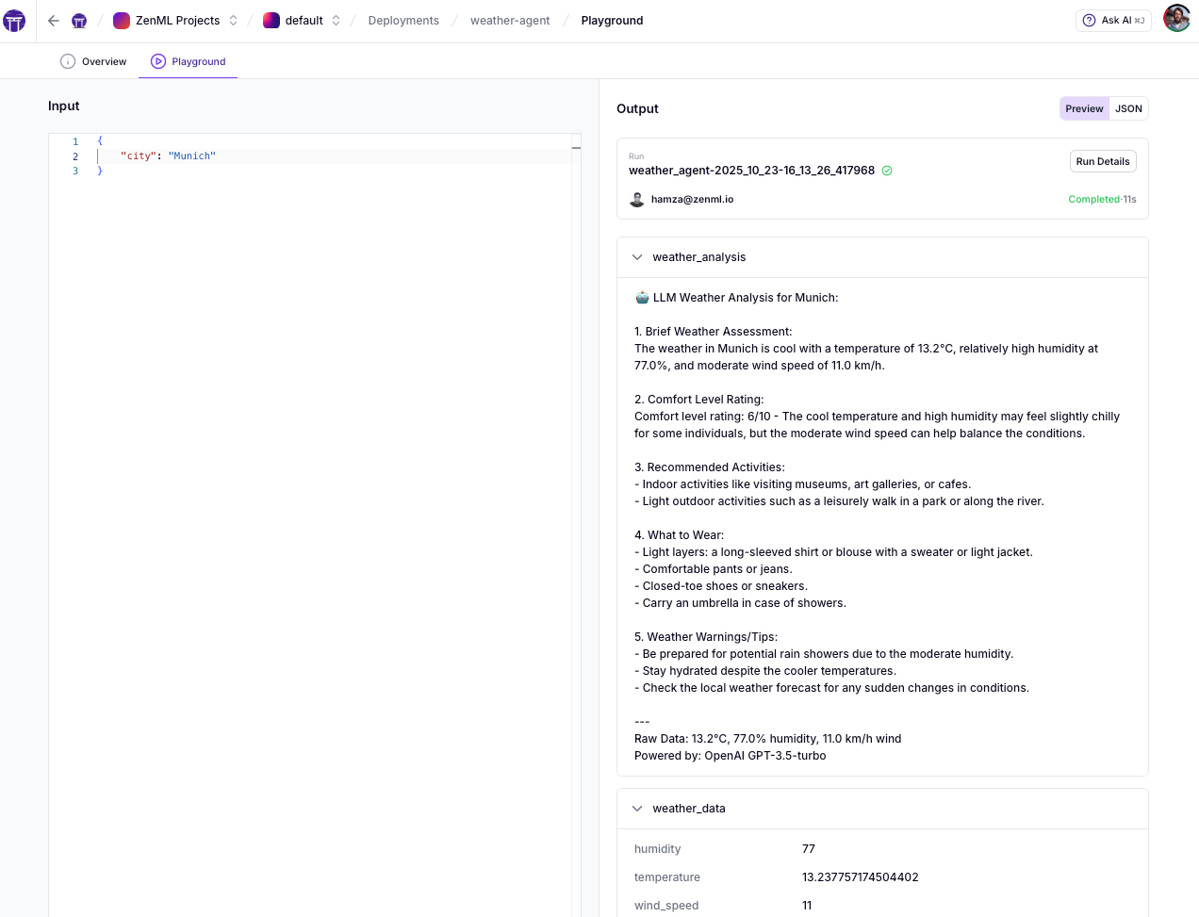Open the ZenML Projects switcher chevrons
Image resolution: width=1199 pixels, height=917 pixels.
(234, 21)
